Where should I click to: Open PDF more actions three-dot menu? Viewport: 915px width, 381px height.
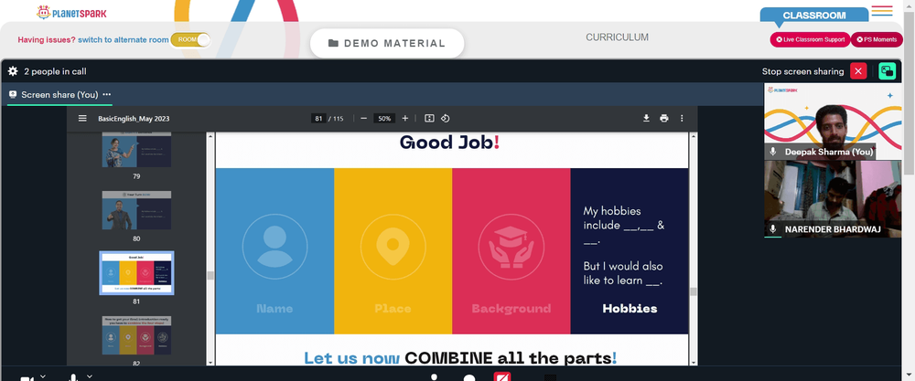point(682,118)
